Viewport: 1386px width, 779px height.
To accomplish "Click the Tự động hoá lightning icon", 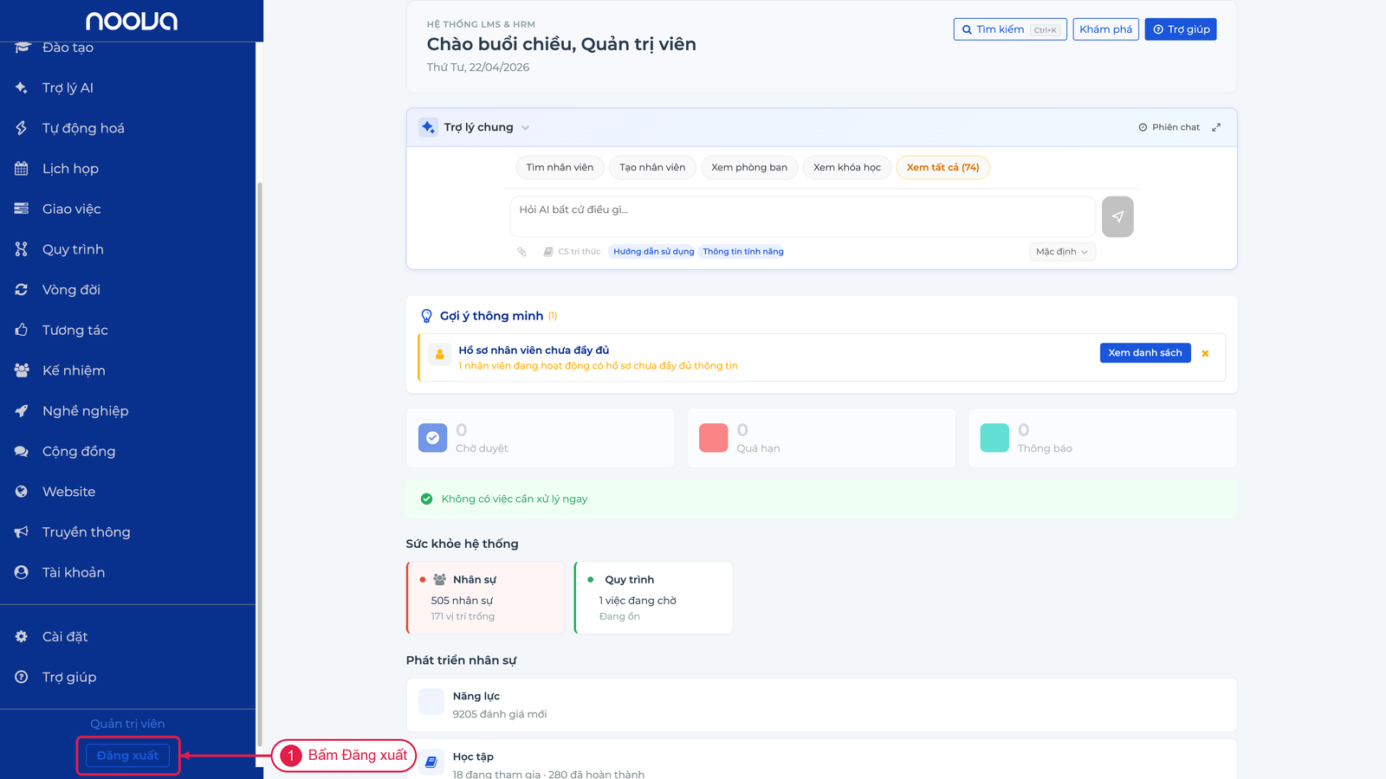I will pos(22,128).
